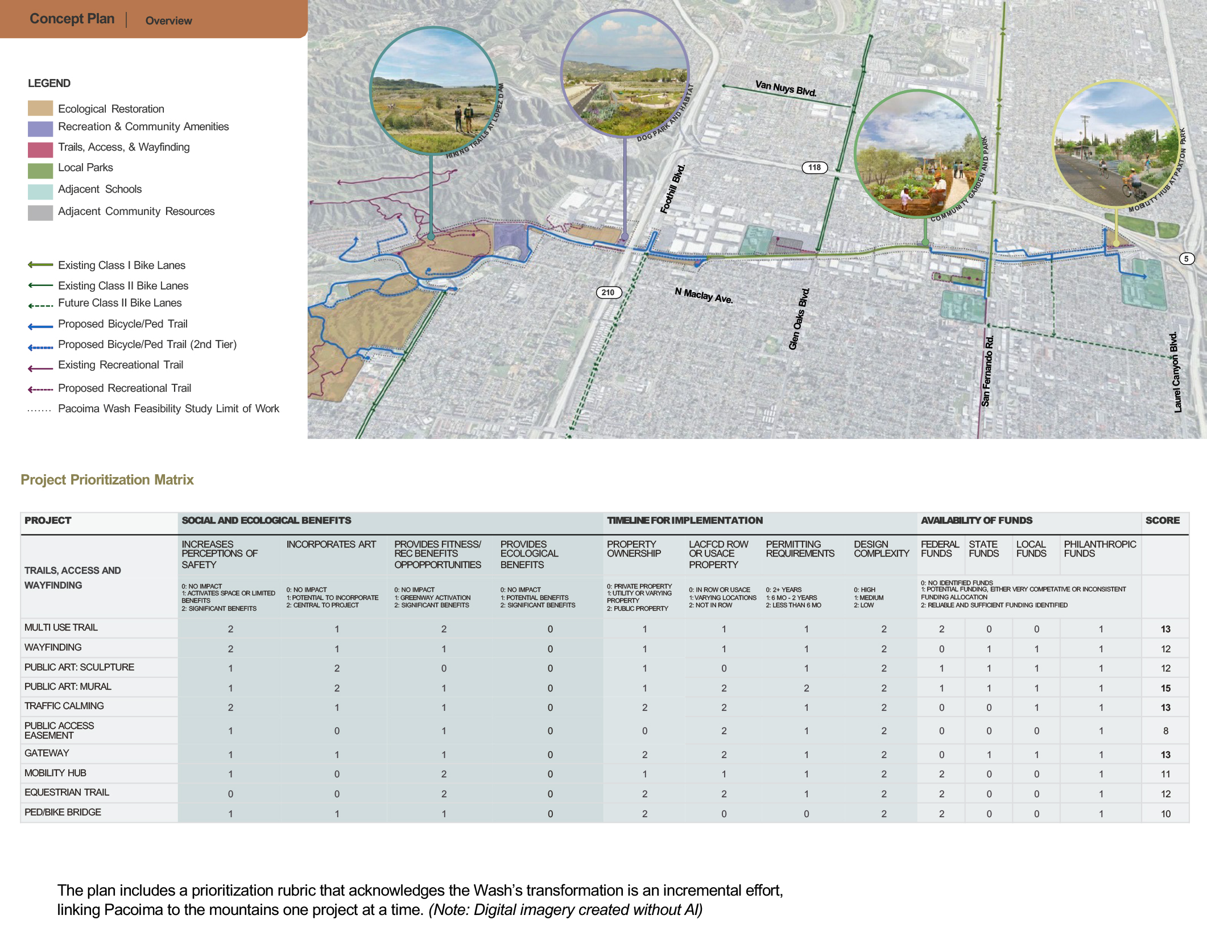Open the Hiking Trails at Lopez Dam image
This screenshot has width=1207, height=932.
coord(433,91)
